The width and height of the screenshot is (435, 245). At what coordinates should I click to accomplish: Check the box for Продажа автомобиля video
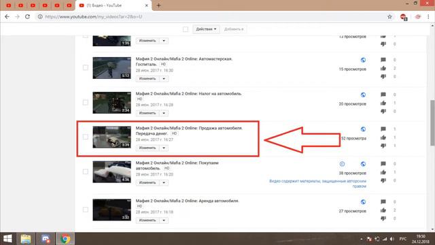pos(86,137)
